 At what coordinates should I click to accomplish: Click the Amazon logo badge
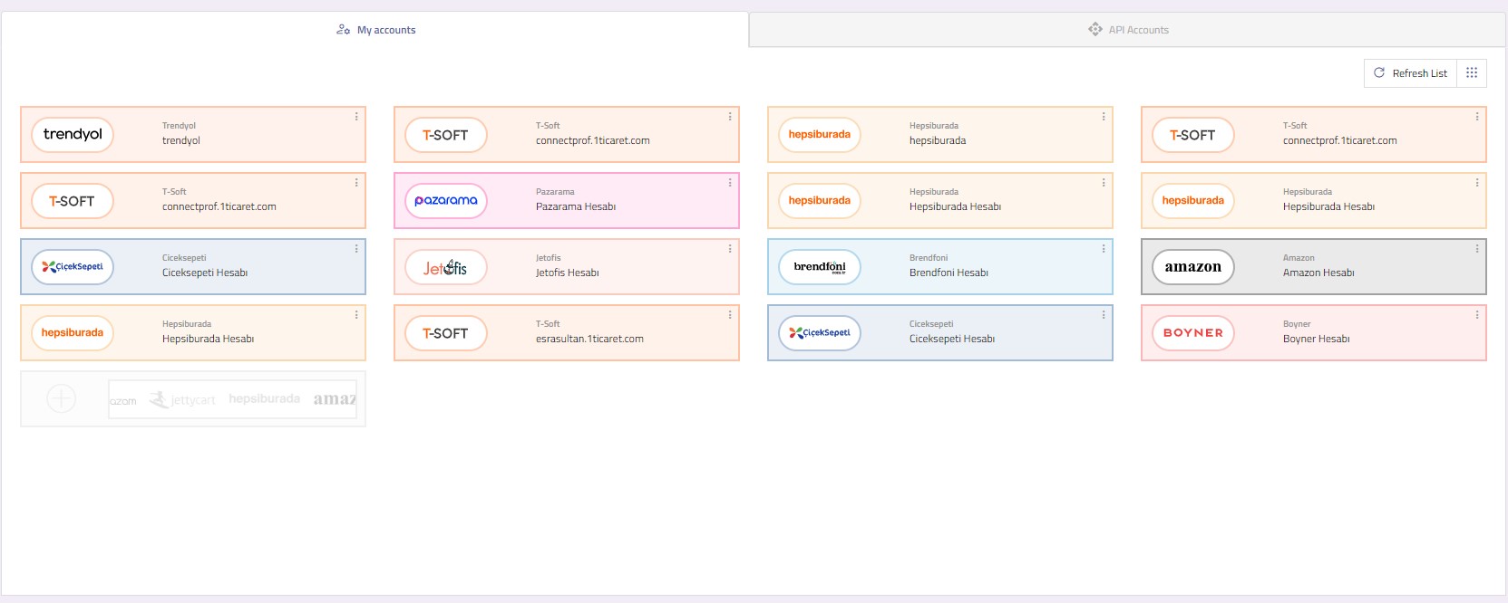(x=1192, y=267)
